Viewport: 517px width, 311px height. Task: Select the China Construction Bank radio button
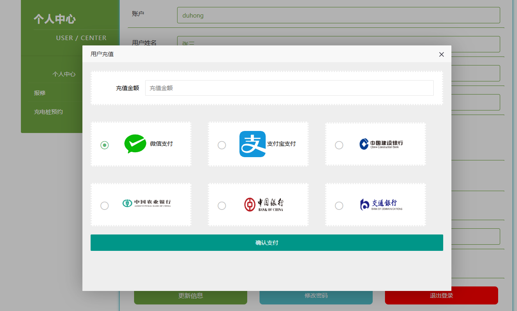339,145
